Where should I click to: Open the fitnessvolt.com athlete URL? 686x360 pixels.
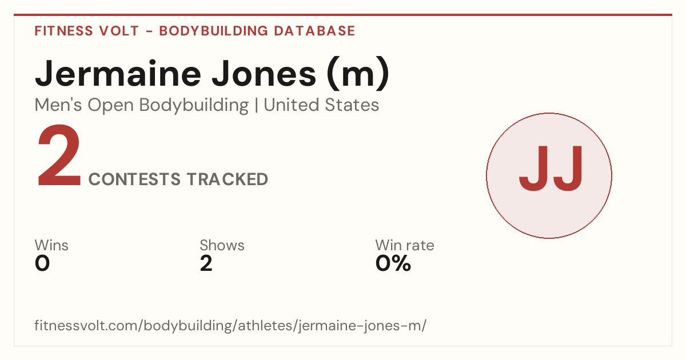click(x=230, y=326)
